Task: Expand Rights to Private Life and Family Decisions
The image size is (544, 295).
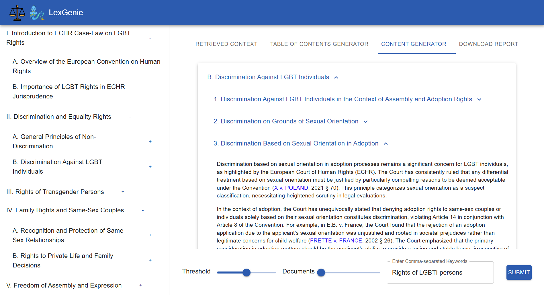Action: point(150,260)
